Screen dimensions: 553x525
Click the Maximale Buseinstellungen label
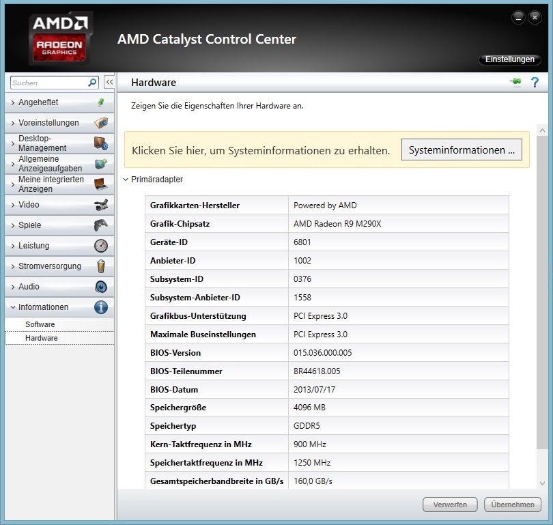(203, 335)
